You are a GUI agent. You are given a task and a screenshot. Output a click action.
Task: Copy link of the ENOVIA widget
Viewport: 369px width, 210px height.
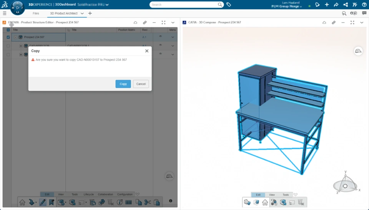[145, 23]
